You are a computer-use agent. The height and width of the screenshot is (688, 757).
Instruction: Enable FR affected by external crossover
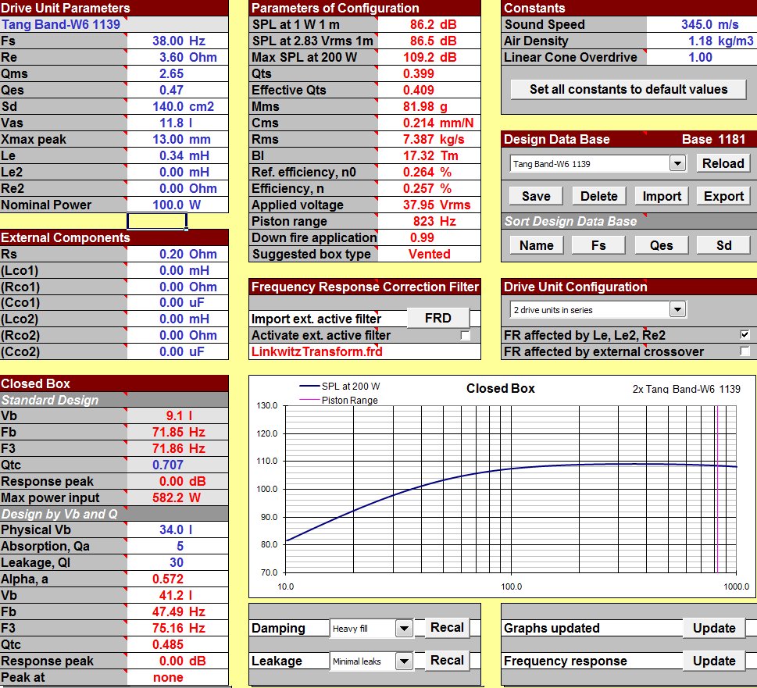[745, 351]
